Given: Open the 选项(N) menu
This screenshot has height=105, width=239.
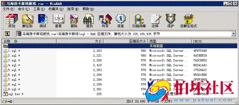Looking at the screenshot, I should click(x=73, y=9).
